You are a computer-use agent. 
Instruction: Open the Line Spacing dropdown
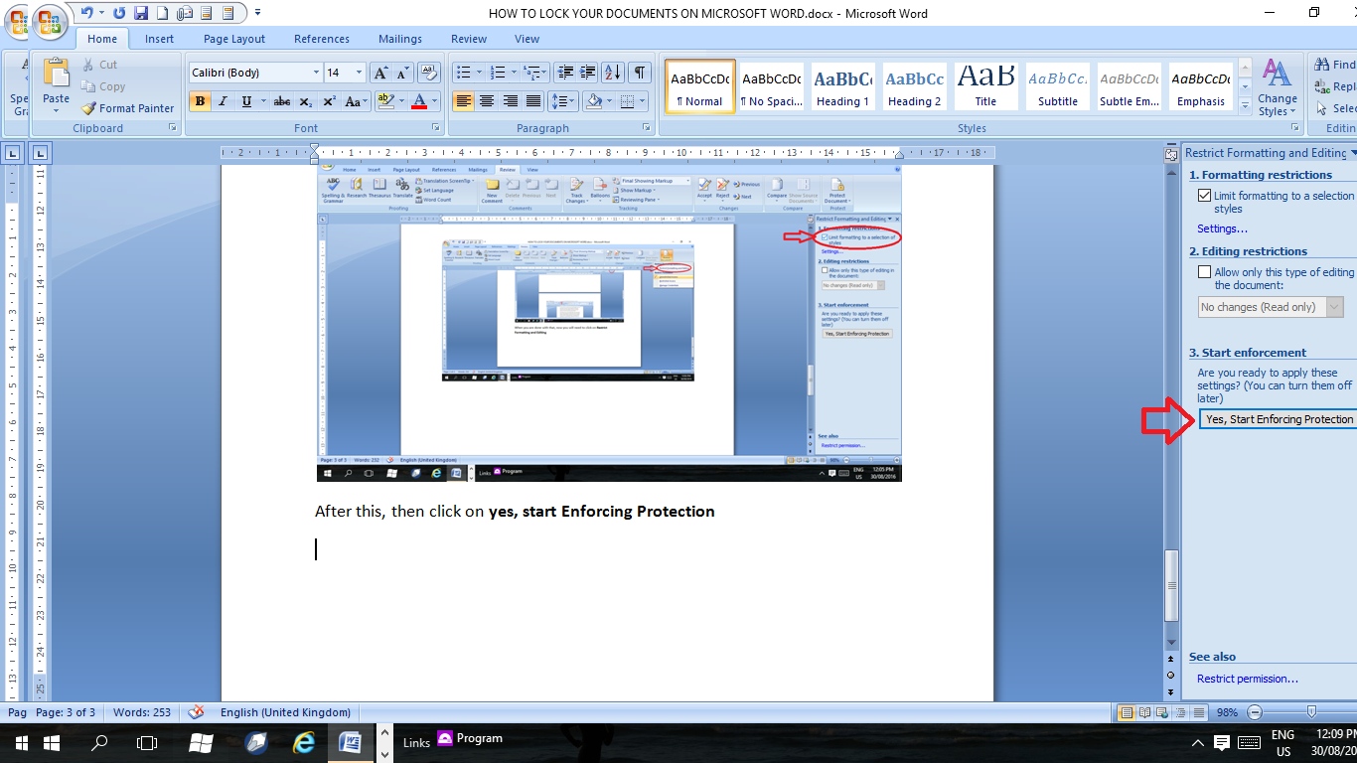pyautogui.click(x=563, y=101)
